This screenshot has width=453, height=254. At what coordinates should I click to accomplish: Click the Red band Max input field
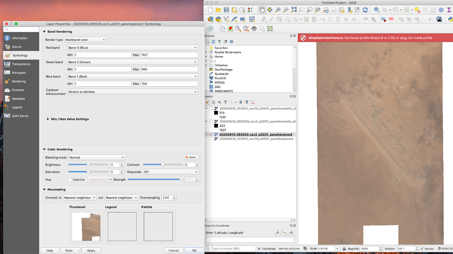(x=169, y=55)
